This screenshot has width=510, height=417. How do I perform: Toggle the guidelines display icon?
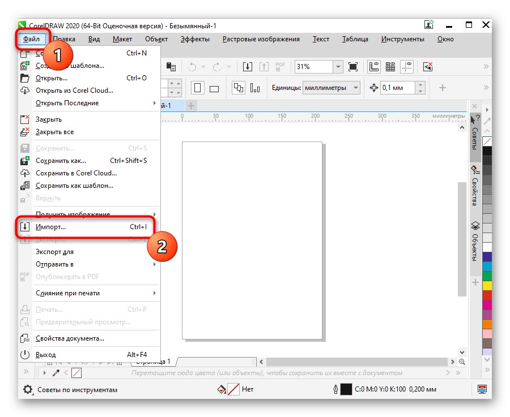tap(407, 67)
